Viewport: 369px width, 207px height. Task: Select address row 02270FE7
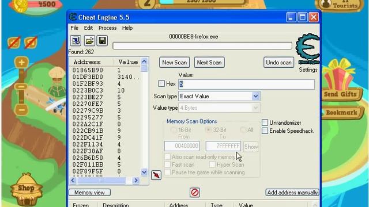[105, 104]
